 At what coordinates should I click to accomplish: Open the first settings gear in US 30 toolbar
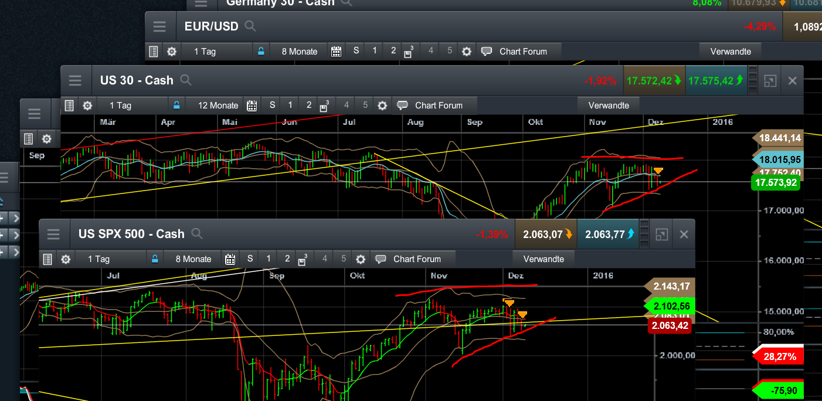(87, 106)
